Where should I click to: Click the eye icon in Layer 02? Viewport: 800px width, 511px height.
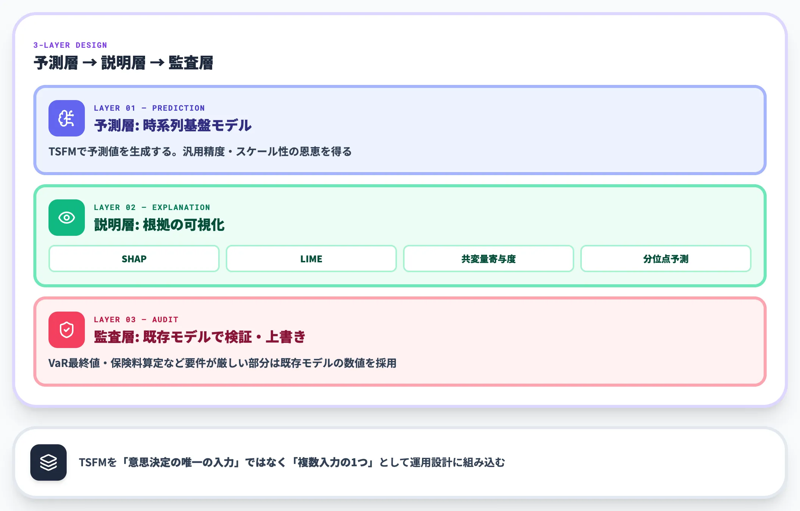click(67, 218)
